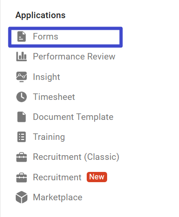
Task: Click the Training checklist icon
Action: coord(21,137)
